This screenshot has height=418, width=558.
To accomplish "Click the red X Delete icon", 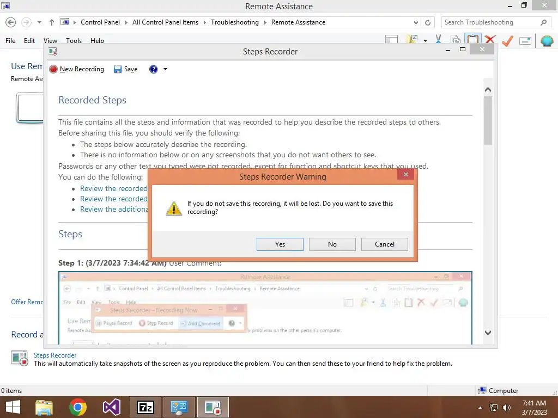I will tap(490, 39).
